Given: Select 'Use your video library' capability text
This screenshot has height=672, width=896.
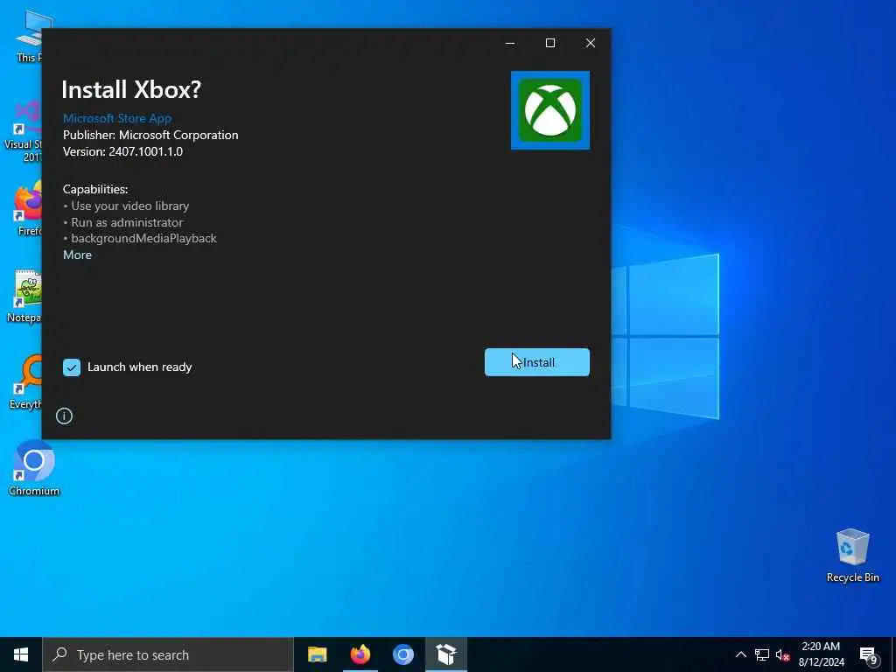Looking at the screenshot, I should coord(130,206).
